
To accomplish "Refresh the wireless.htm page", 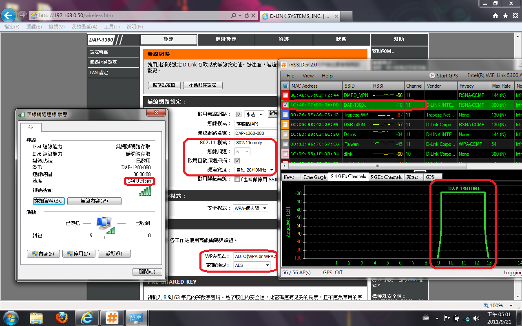I will [246, 15].
